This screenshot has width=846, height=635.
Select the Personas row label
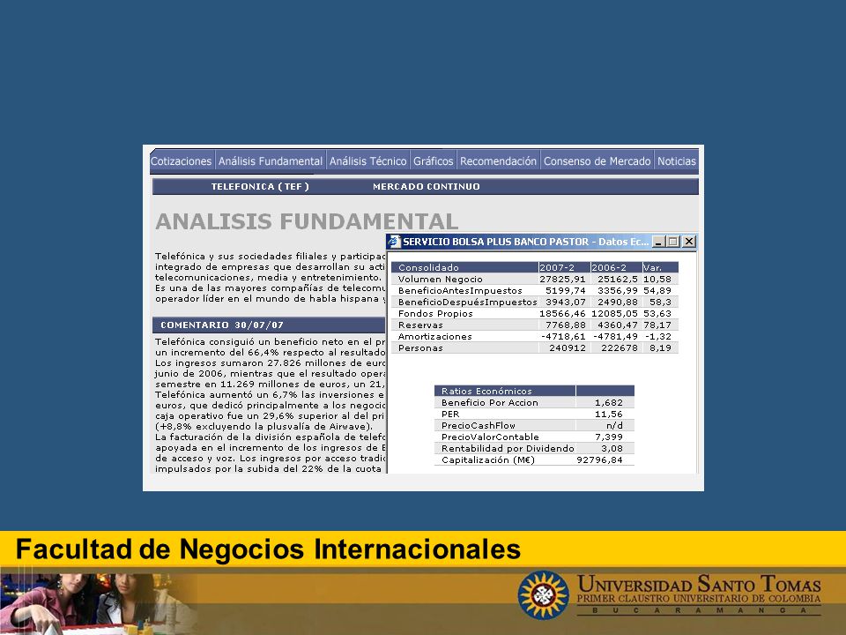click(x=420, y=348)
